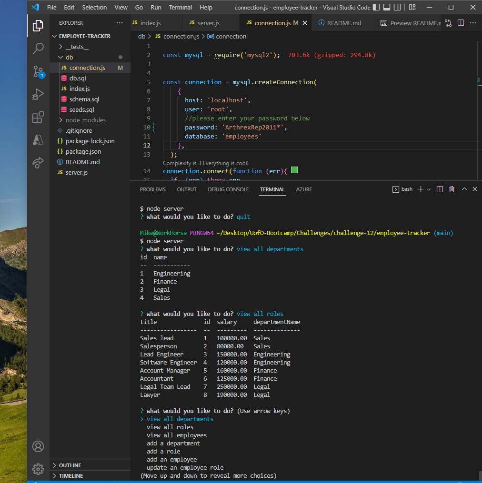Toggle secondary side bar layout icon

397,8
